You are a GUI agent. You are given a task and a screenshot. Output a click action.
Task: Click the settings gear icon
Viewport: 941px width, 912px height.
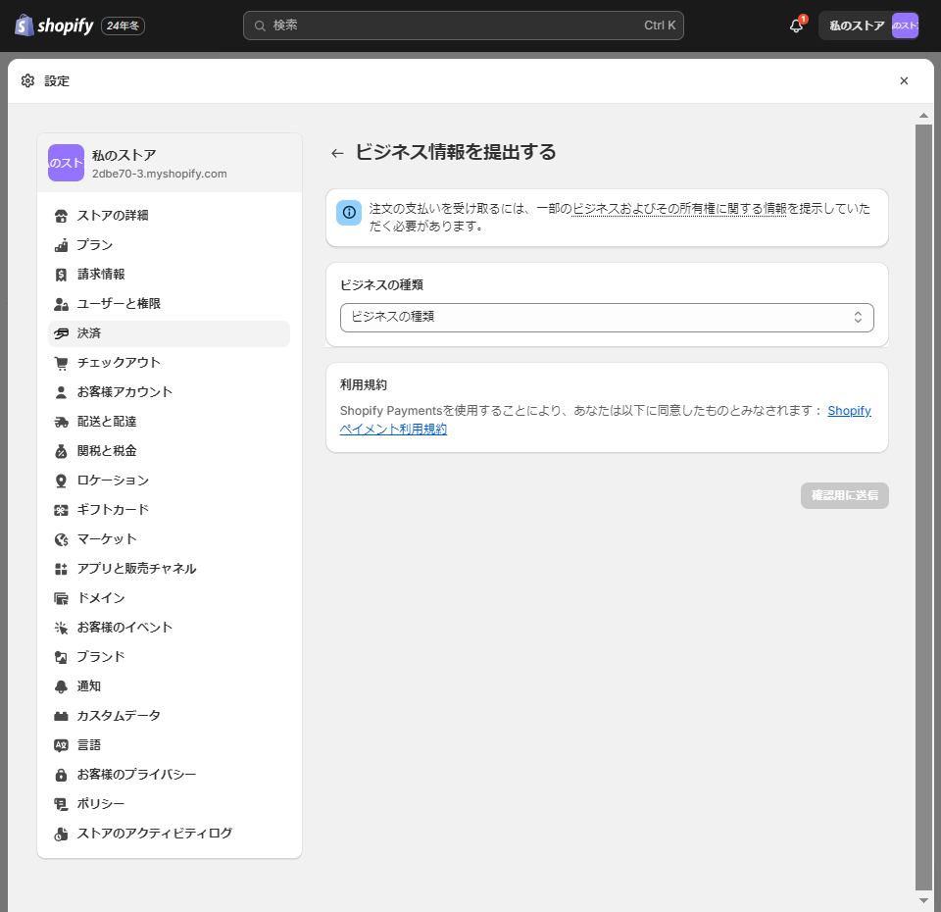27,80
